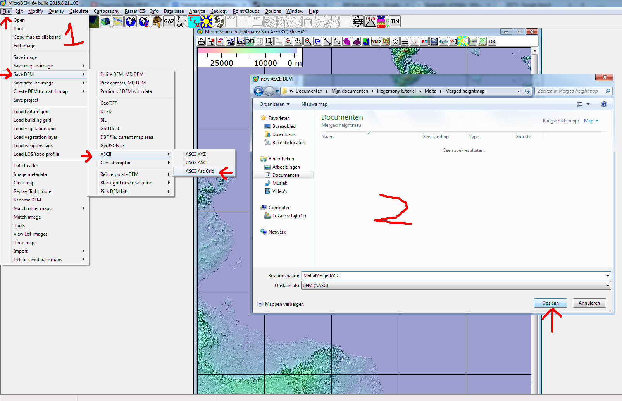This screenshot has width=622, height=401.
Task: Click the printer icon in map window
Action: point(202,41)
